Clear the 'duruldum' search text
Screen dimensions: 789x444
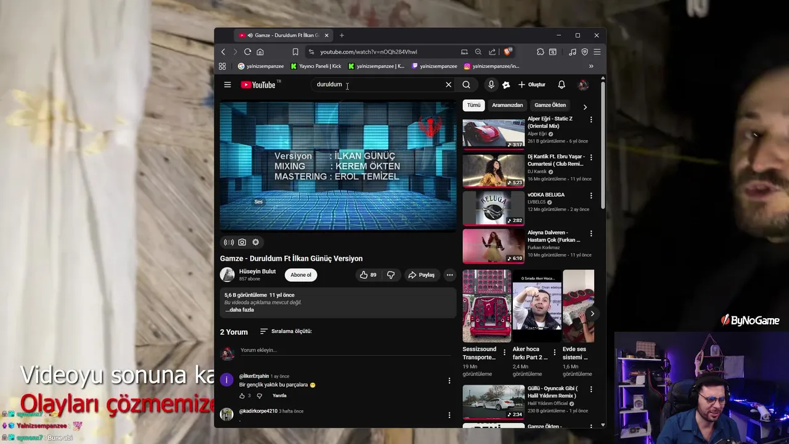(449, 84)
